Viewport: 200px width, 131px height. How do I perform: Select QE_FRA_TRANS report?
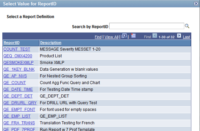pyautogui.click(x=19, y=123)
